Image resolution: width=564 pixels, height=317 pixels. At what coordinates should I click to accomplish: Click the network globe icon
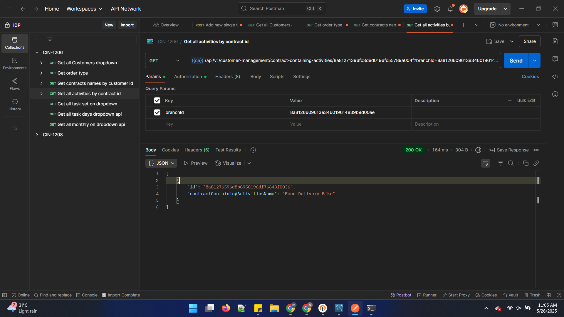(478, 150)
